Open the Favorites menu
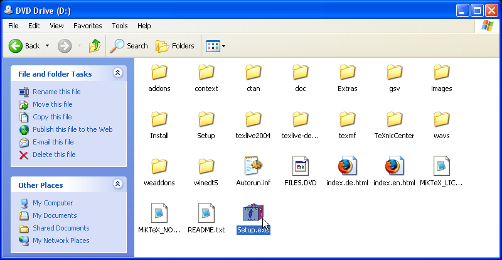Screen dimensions: 502x260 (87, 26)
